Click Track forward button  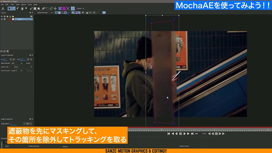pyautogui.click(x=223, y=134)
